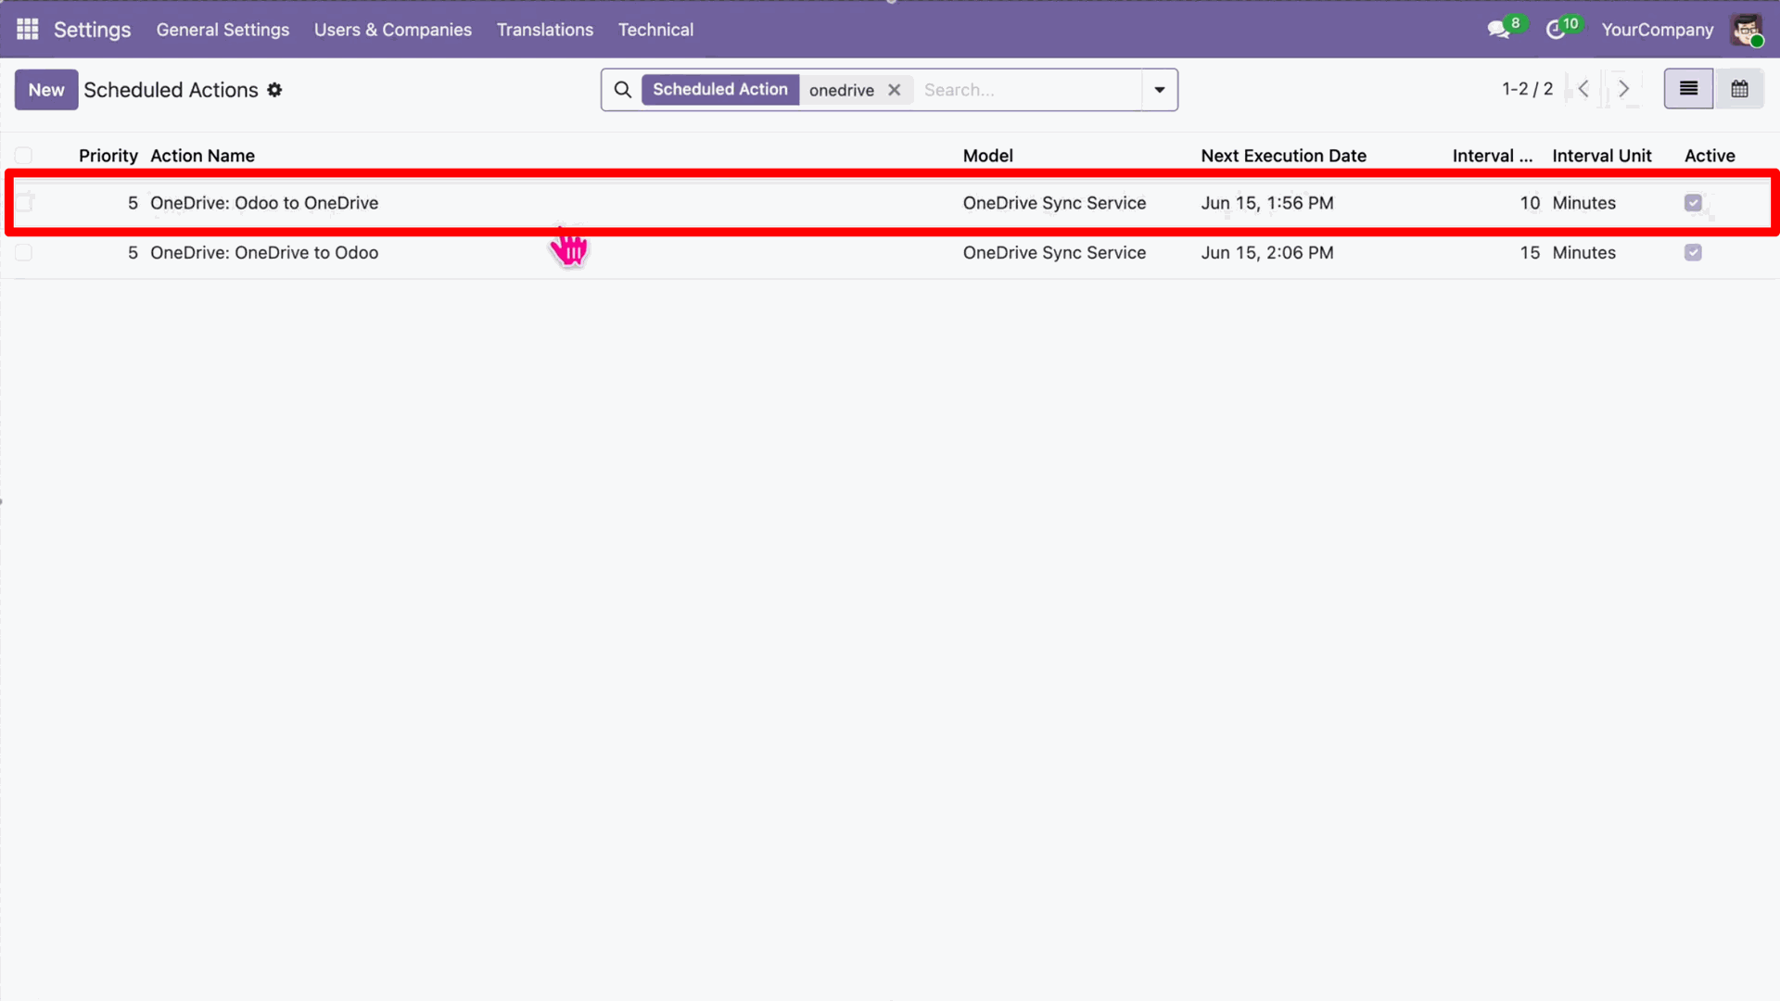The width and height of the screenshot is (1780, 1001).
Task: Open the apps grid home menu
Action: point(28,30)
